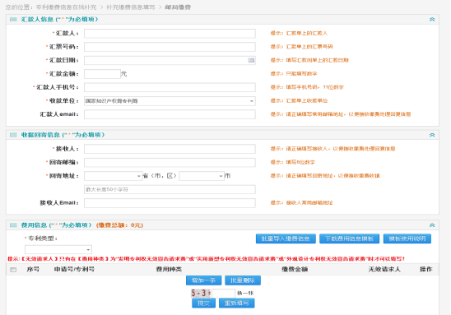Go to 补充缴费信息填写 breadcrumb

pyautogui.click(x=131, y=7)
